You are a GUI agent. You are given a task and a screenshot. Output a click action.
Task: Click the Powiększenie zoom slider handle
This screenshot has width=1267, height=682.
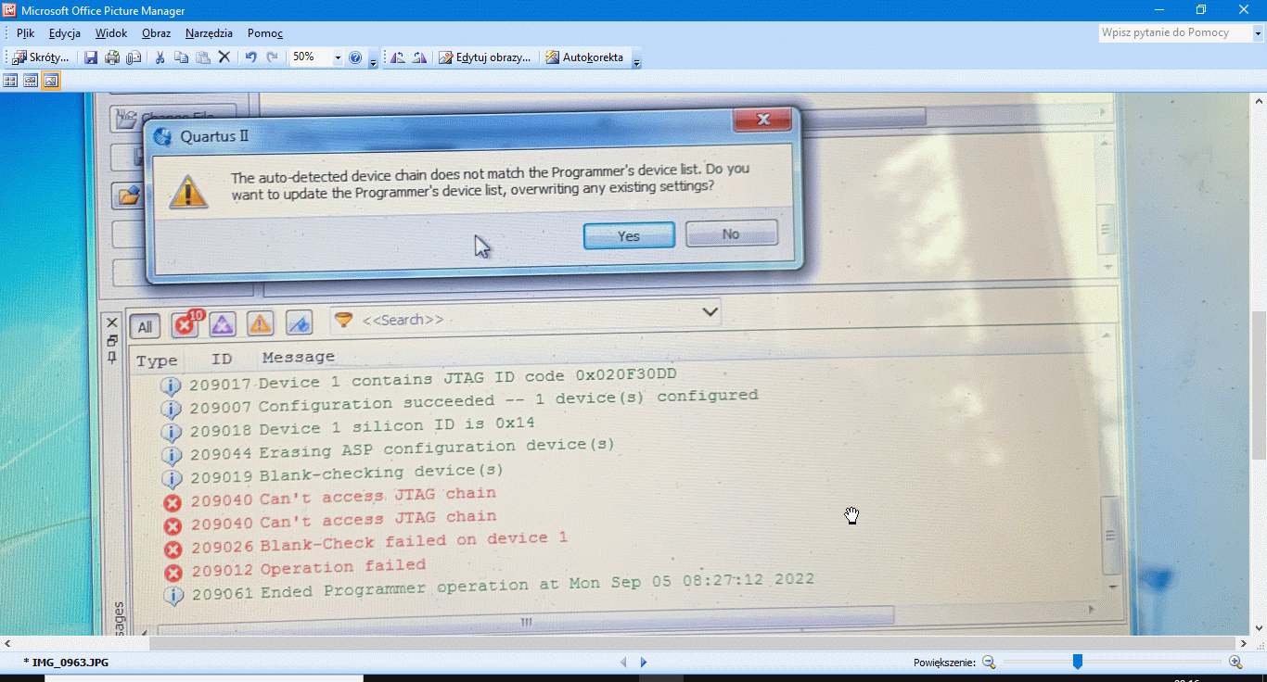[x=1077, y=662]
